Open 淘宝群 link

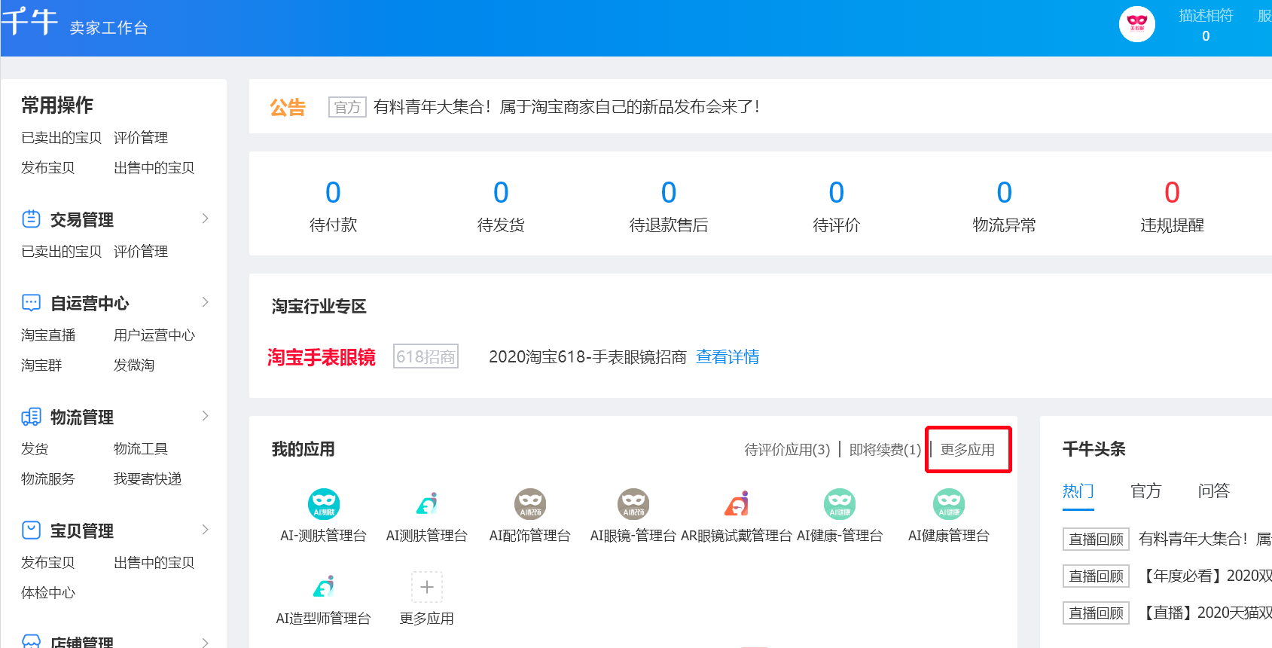[41, 365]
